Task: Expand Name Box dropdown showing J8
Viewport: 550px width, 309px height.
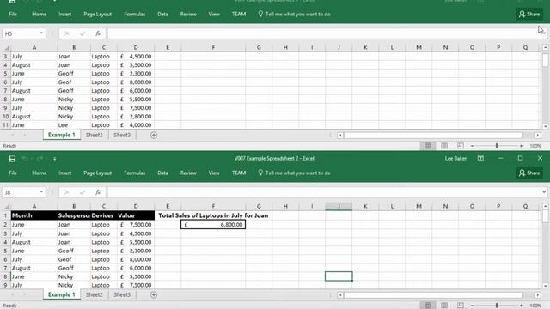Action: (x=41, y=192)
